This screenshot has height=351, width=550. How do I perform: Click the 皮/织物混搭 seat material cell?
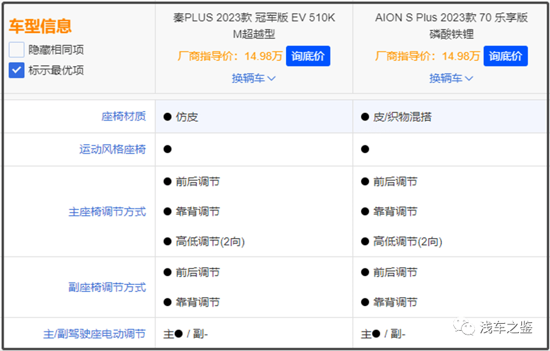tap(450, 117)
